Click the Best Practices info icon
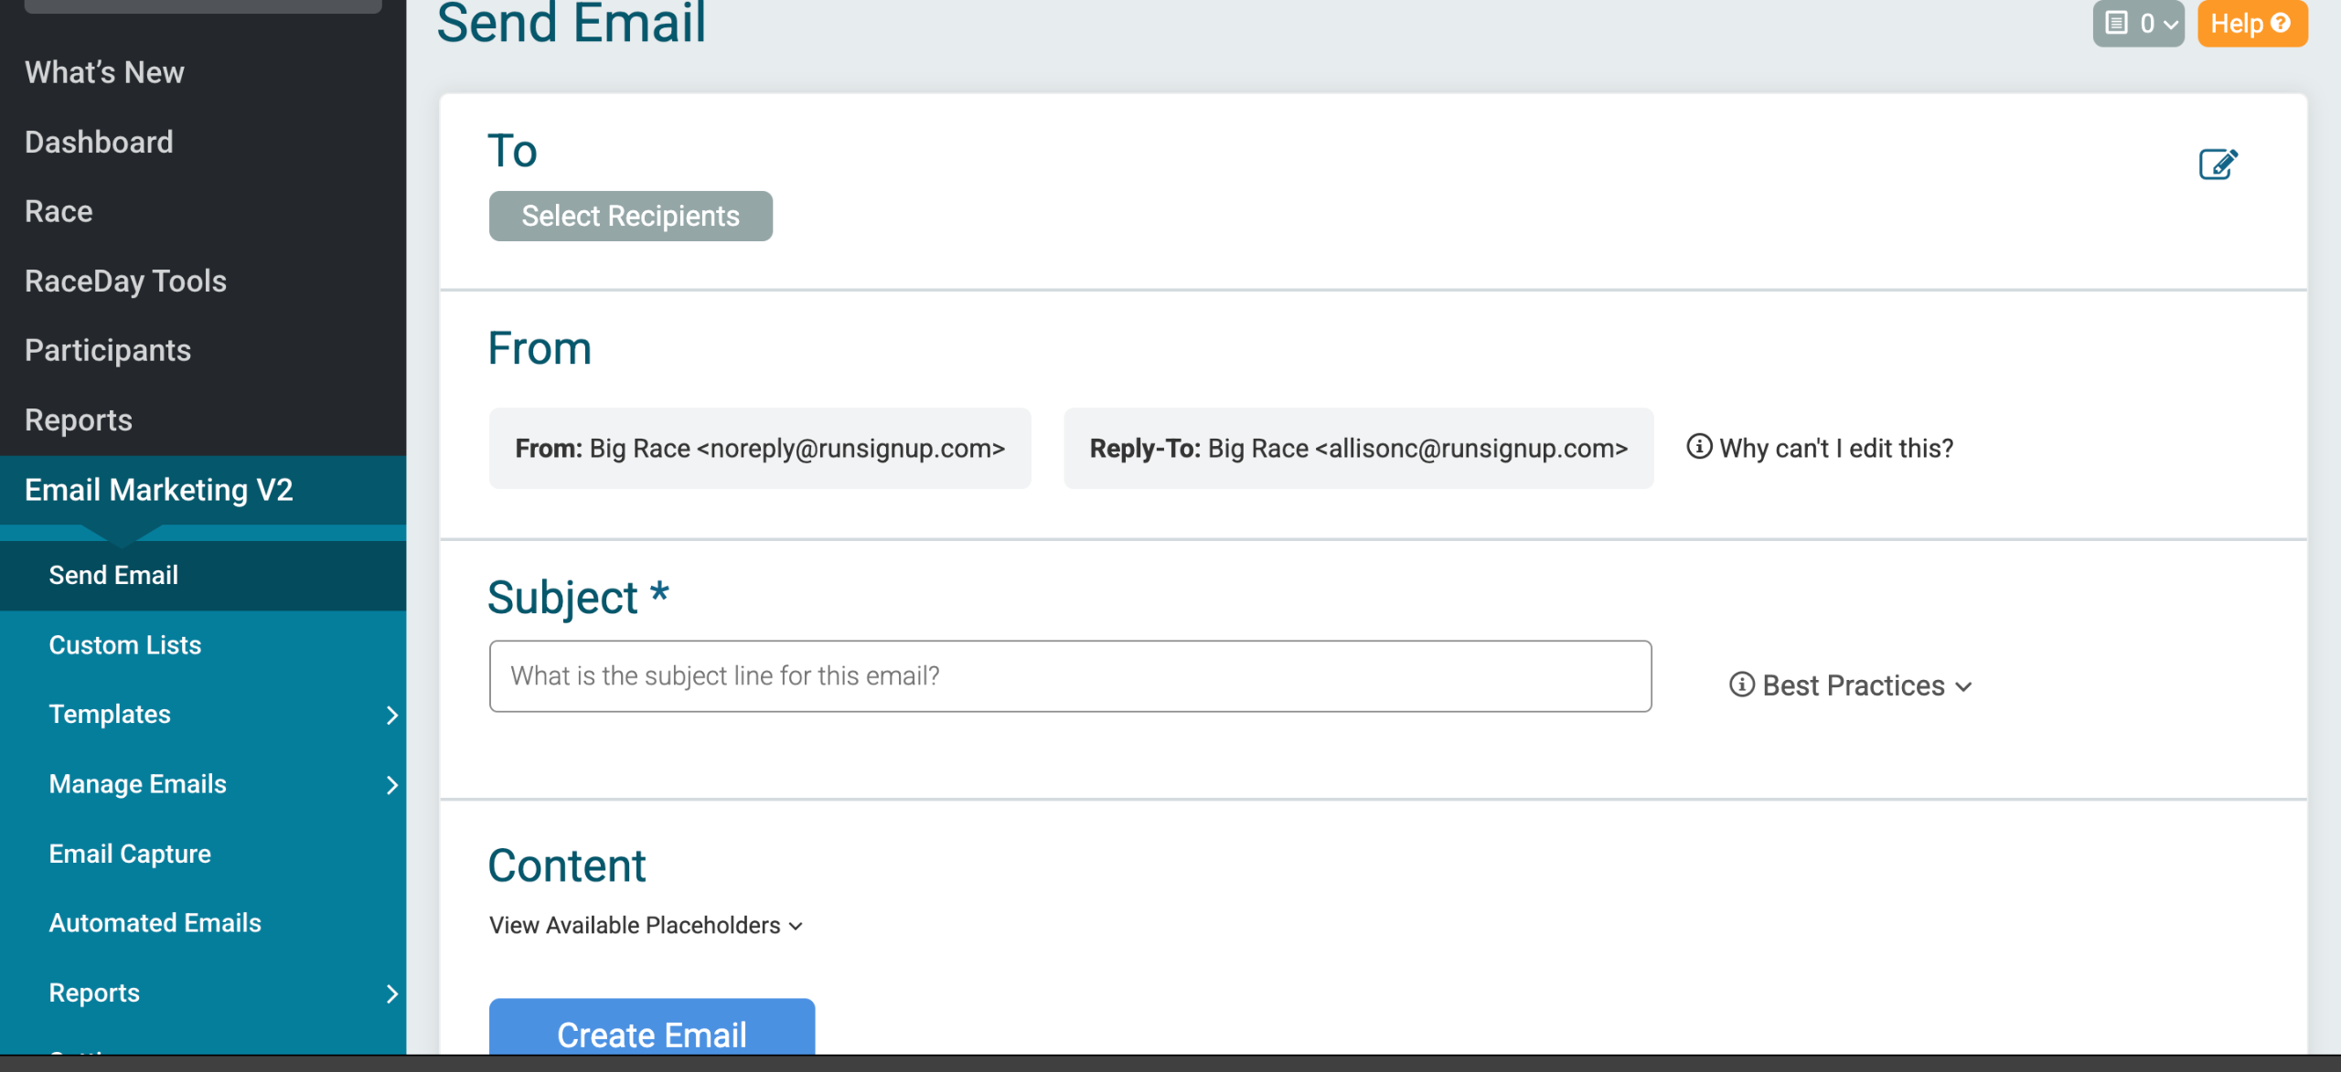Image resolution: width=2341 pixels, height=1072 pixels. pyautogui.click(x=1741, y=685)
